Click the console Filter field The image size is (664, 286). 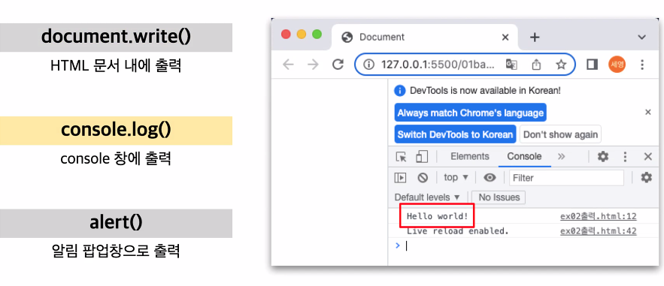[x=566, y=178]
